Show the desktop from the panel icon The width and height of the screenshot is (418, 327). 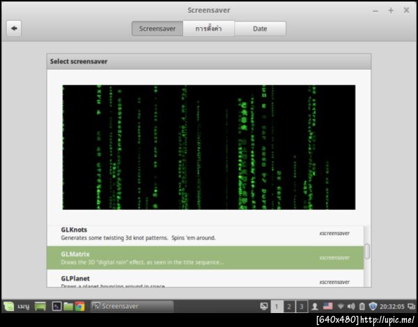click(40, 306)
